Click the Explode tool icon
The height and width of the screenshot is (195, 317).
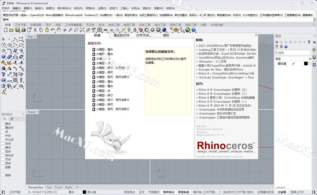(9, 63)
